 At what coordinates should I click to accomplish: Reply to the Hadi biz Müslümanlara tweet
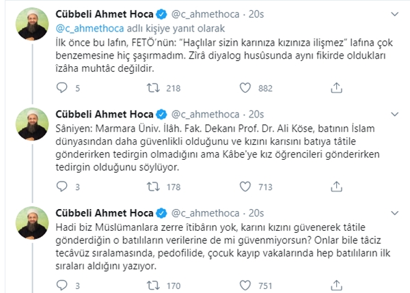[x=62, y=285]
